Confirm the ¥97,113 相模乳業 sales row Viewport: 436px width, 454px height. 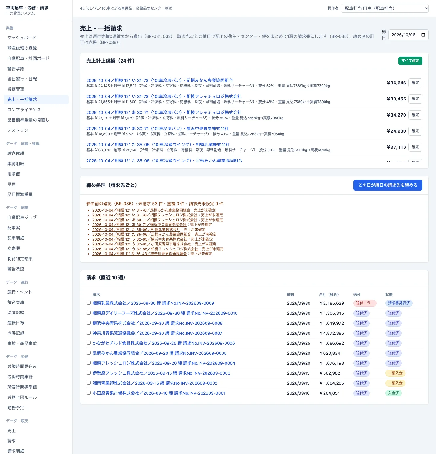(415, 147)
